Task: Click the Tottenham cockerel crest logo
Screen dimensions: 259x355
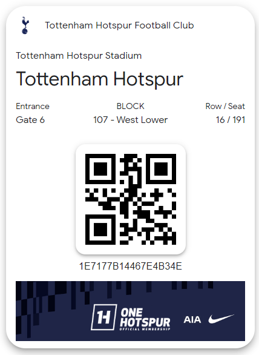Action: click(x=25, y=25)
